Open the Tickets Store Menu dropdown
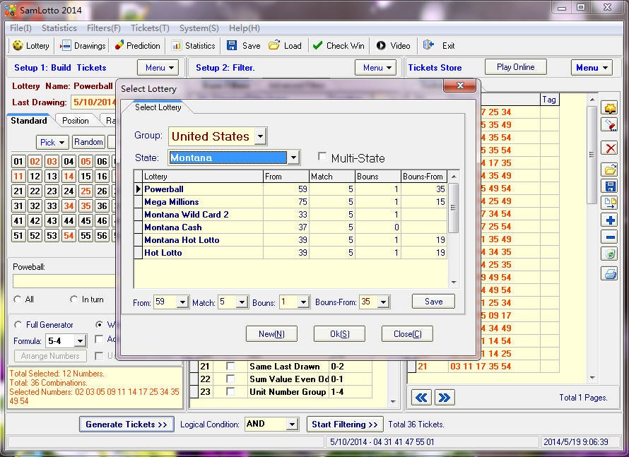Screen dimensions: 629x457 pyautogui.click(x=592, y=67)
